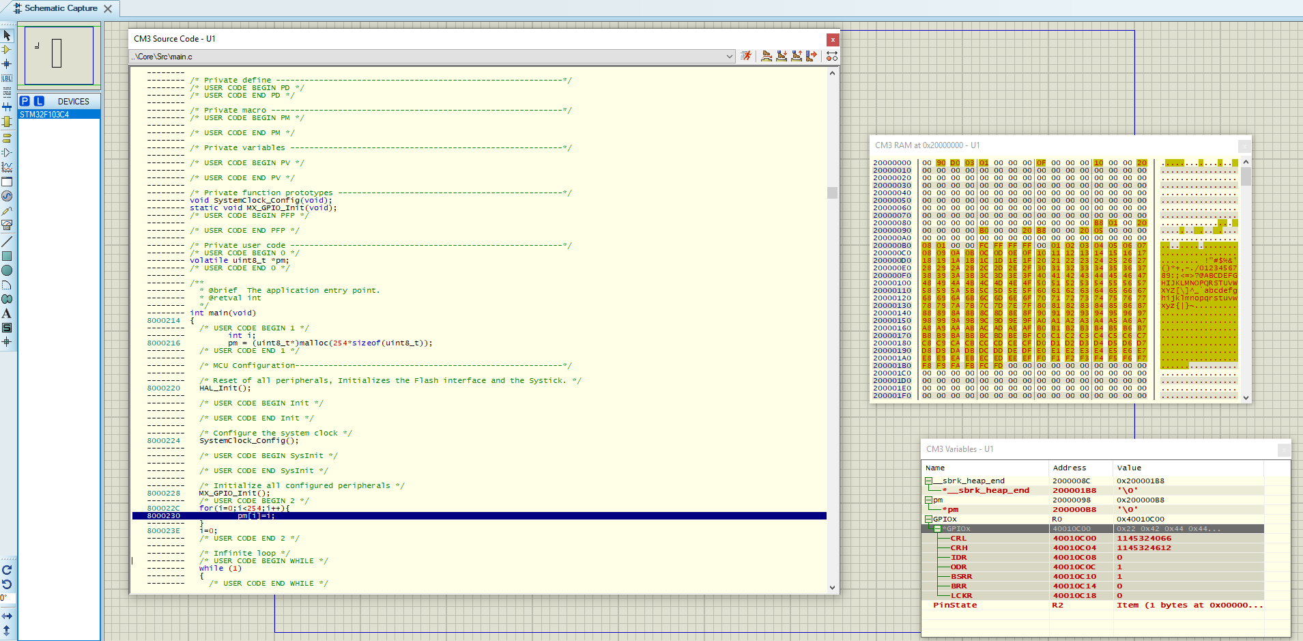Collapse the *GPIOx structure node
The width and height of the screenshot is (1303, 641).
938,529
